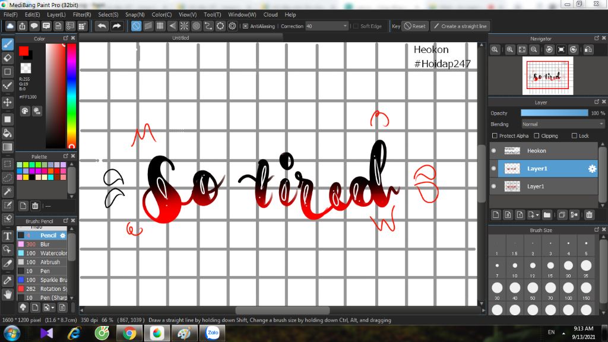Click the Reset key button

[415, 26]
